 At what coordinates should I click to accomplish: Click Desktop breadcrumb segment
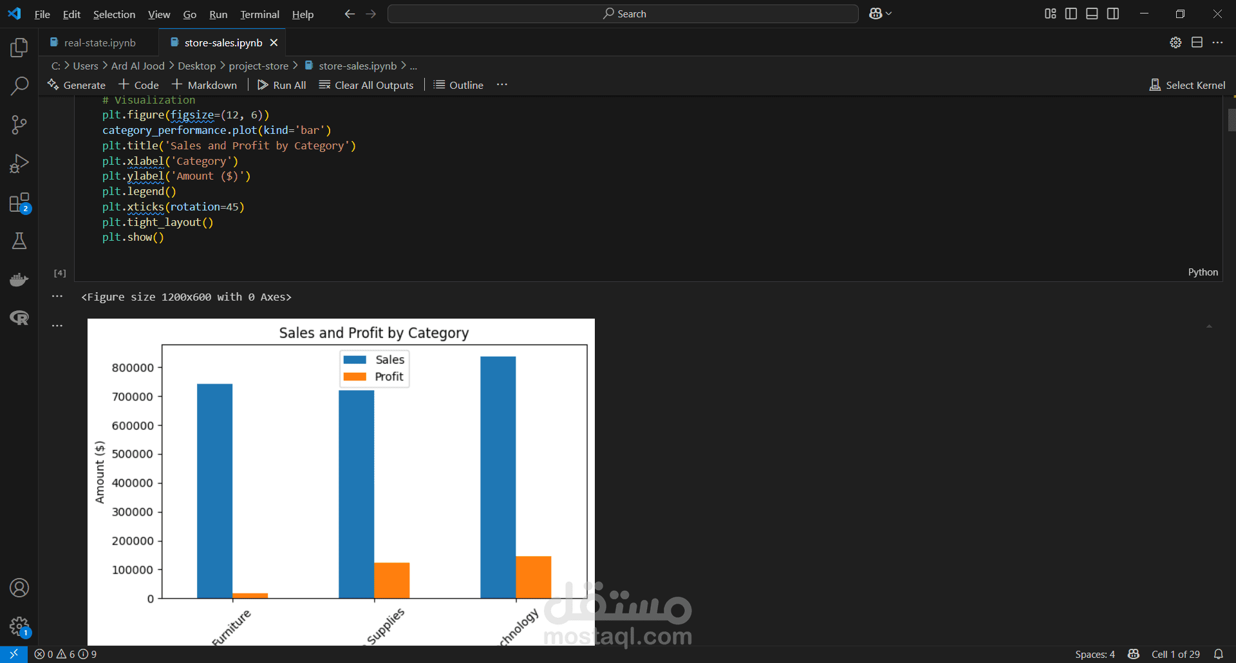pos(196,66)
